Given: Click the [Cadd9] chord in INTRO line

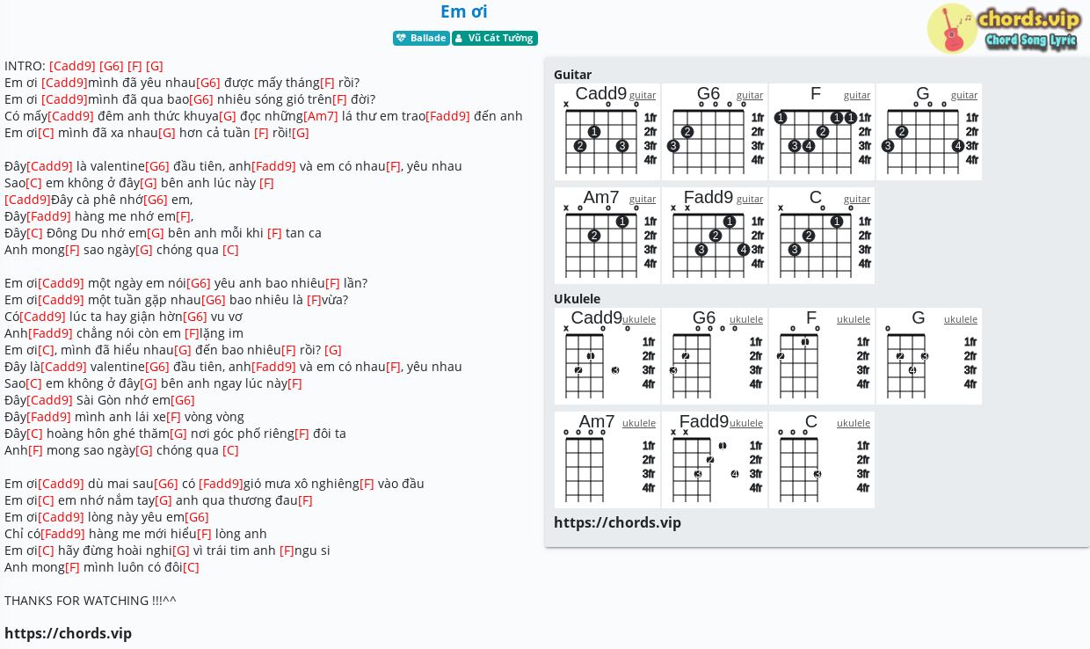Looking at the screenshot, I should 72,66.
